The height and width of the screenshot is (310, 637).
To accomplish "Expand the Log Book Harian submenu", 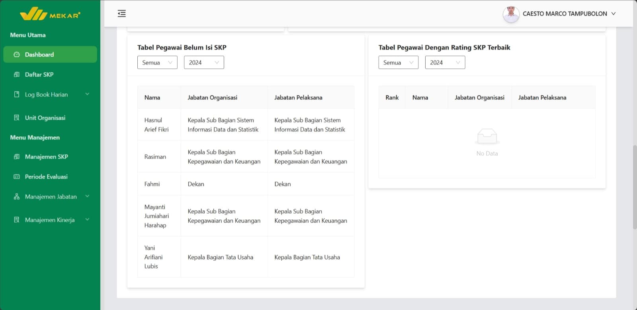I will [x=87, y=94].
